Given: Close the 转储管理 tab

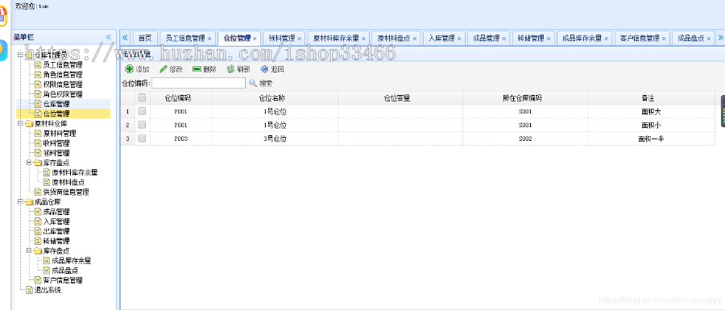Looking at the screenshot, I should 549,39.
